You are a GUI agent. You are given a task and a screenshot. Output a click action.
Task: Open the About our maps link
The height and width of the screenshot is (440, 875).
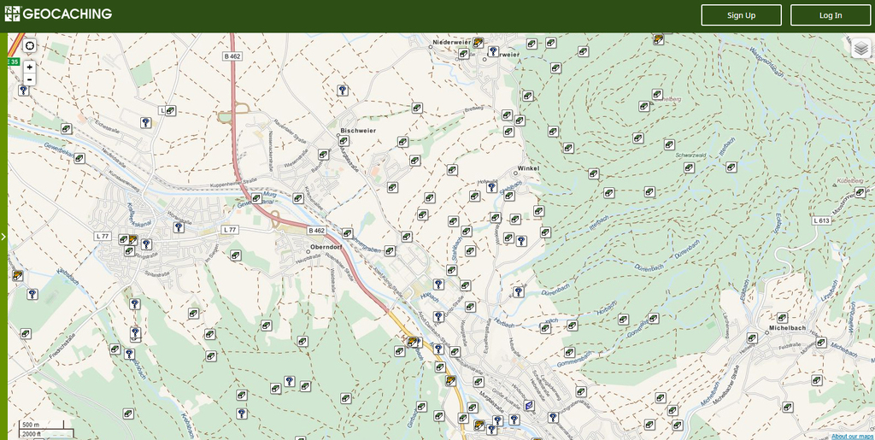coord(852,436)
